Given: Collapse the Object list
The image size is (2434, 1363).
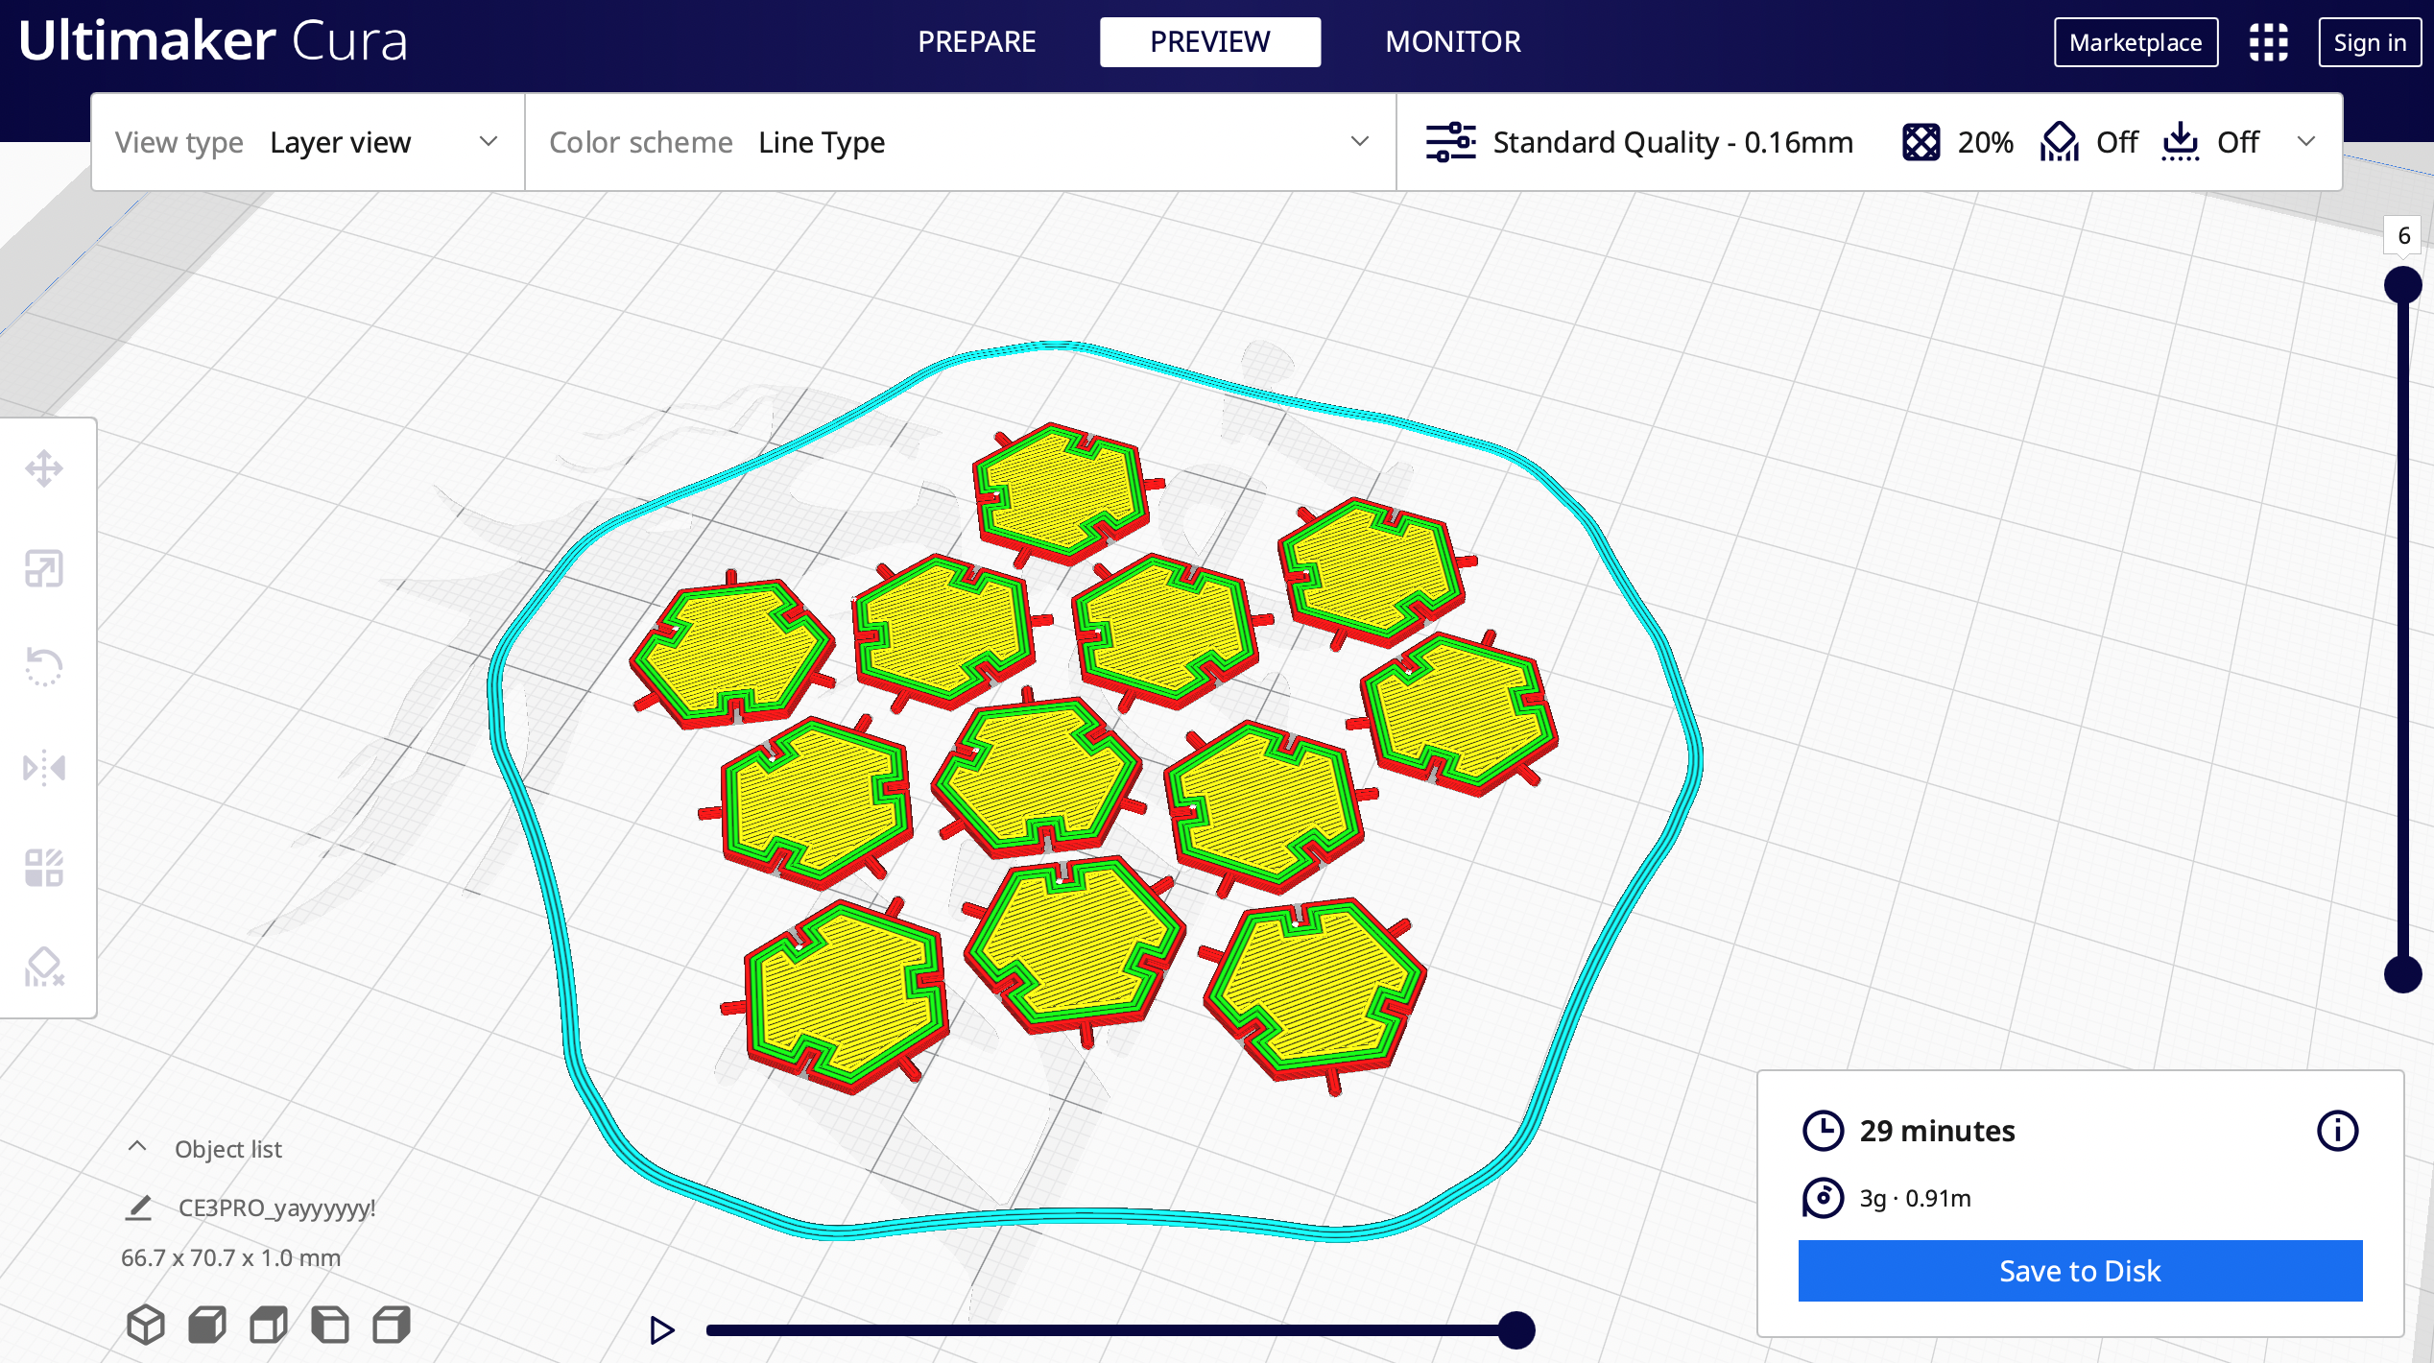Looking at the screenshot, I should (137, 1147).
